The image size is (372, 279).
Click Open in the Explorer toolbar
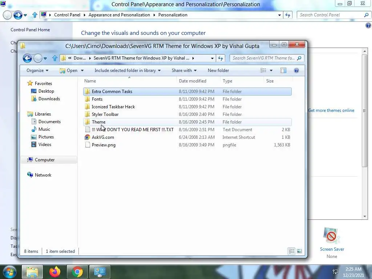[69, 70]
